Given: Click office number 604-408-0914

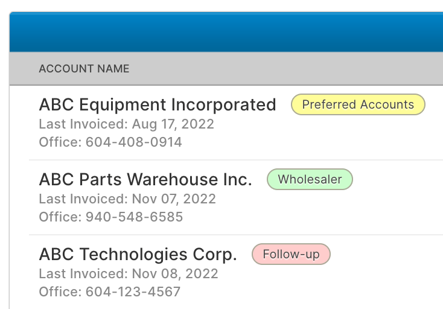Looking at the screenshot, I should [x=133, y=142].
